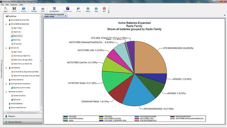This screenshot has height=128, width=227.
Task: Click the MOTOTRBO CoreTier: 6 (7.50%) label
Action: tap(82, 62)
